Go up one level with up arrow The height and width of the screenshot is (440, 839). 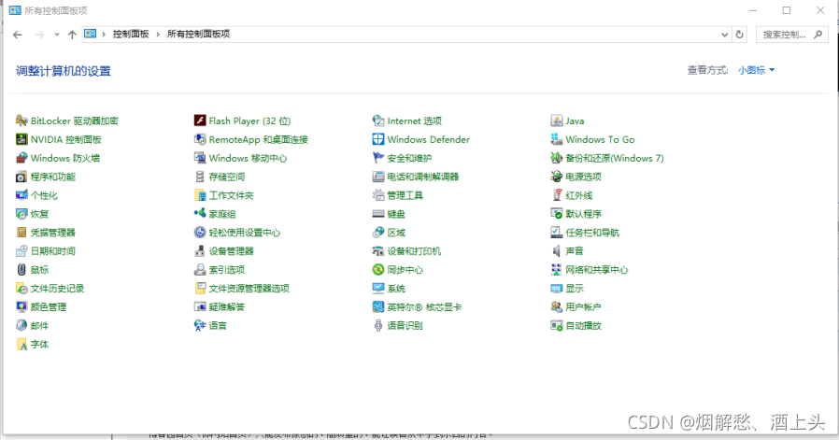(72, 35)
